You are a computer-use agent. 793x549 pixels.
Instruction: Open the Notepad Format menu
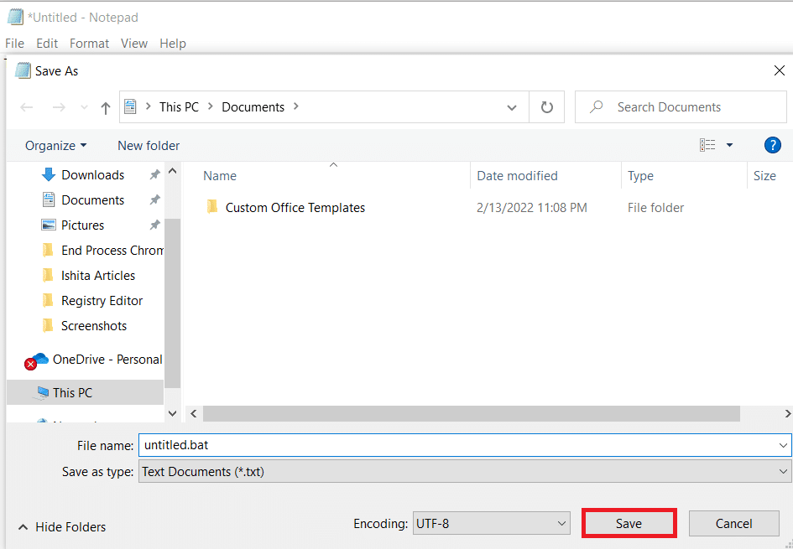(x=90, y=44)
